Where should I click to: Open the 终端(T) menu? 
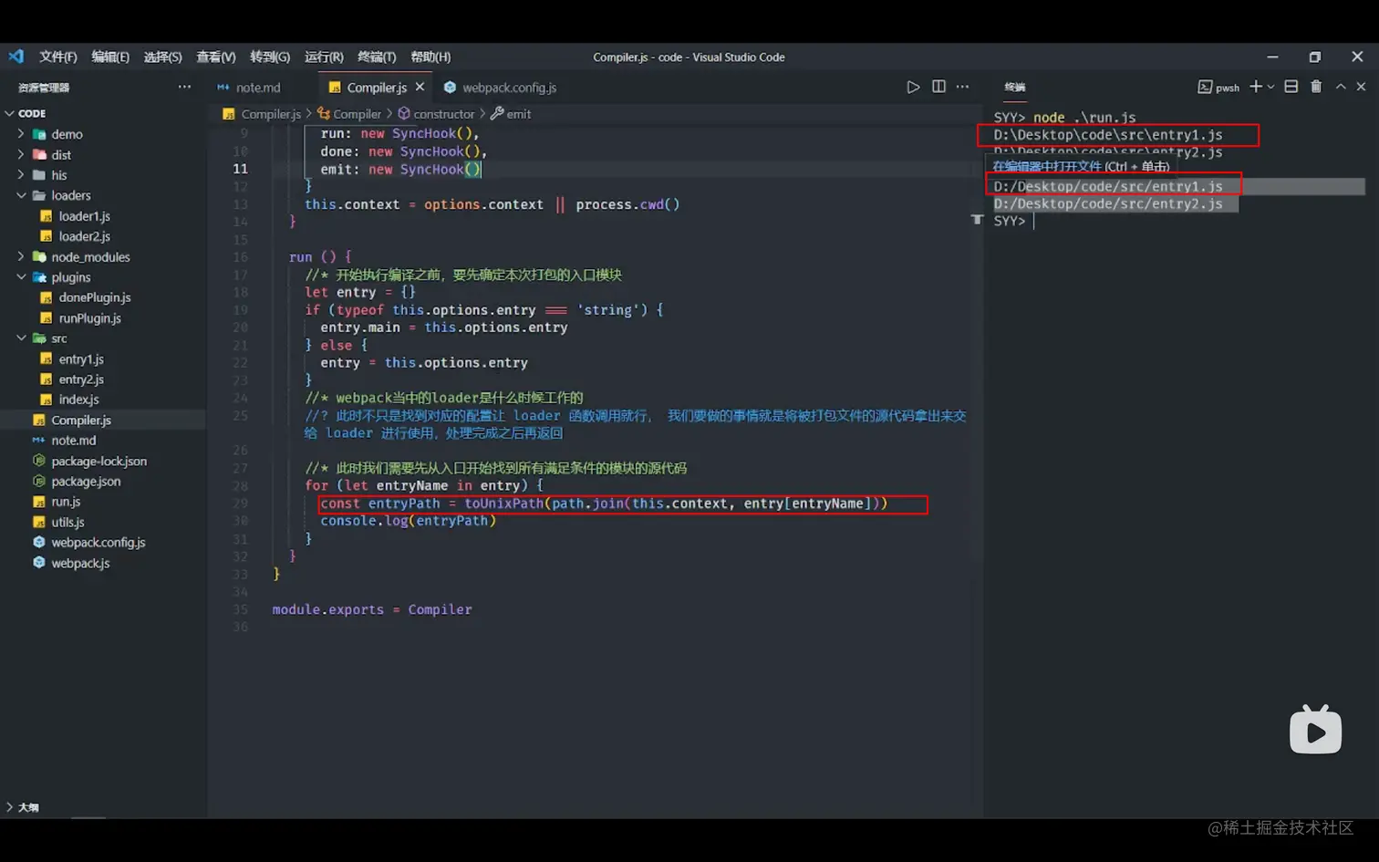point(377,57)
